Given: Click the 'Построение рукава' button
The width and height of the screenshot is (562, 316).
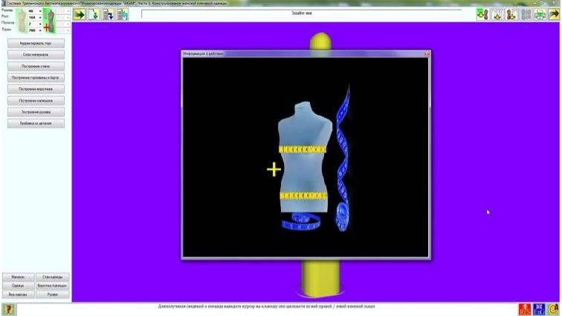Looking at the screenshot, I should tap(36, 112).
